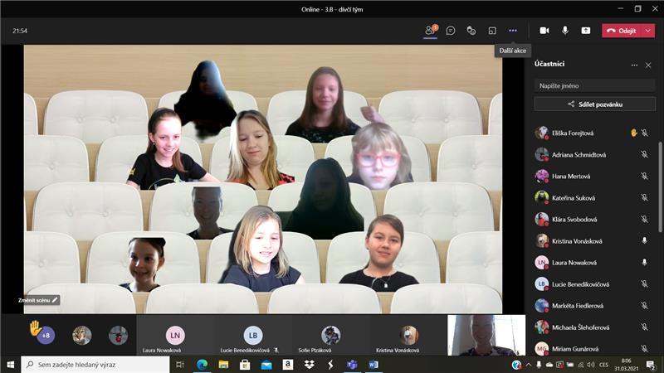Open the reactions icon in toolbar

[x=471, y=31]
